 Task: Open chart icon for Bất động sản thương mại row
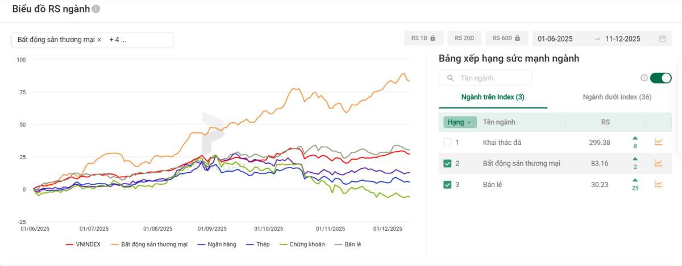coord(659,163)
